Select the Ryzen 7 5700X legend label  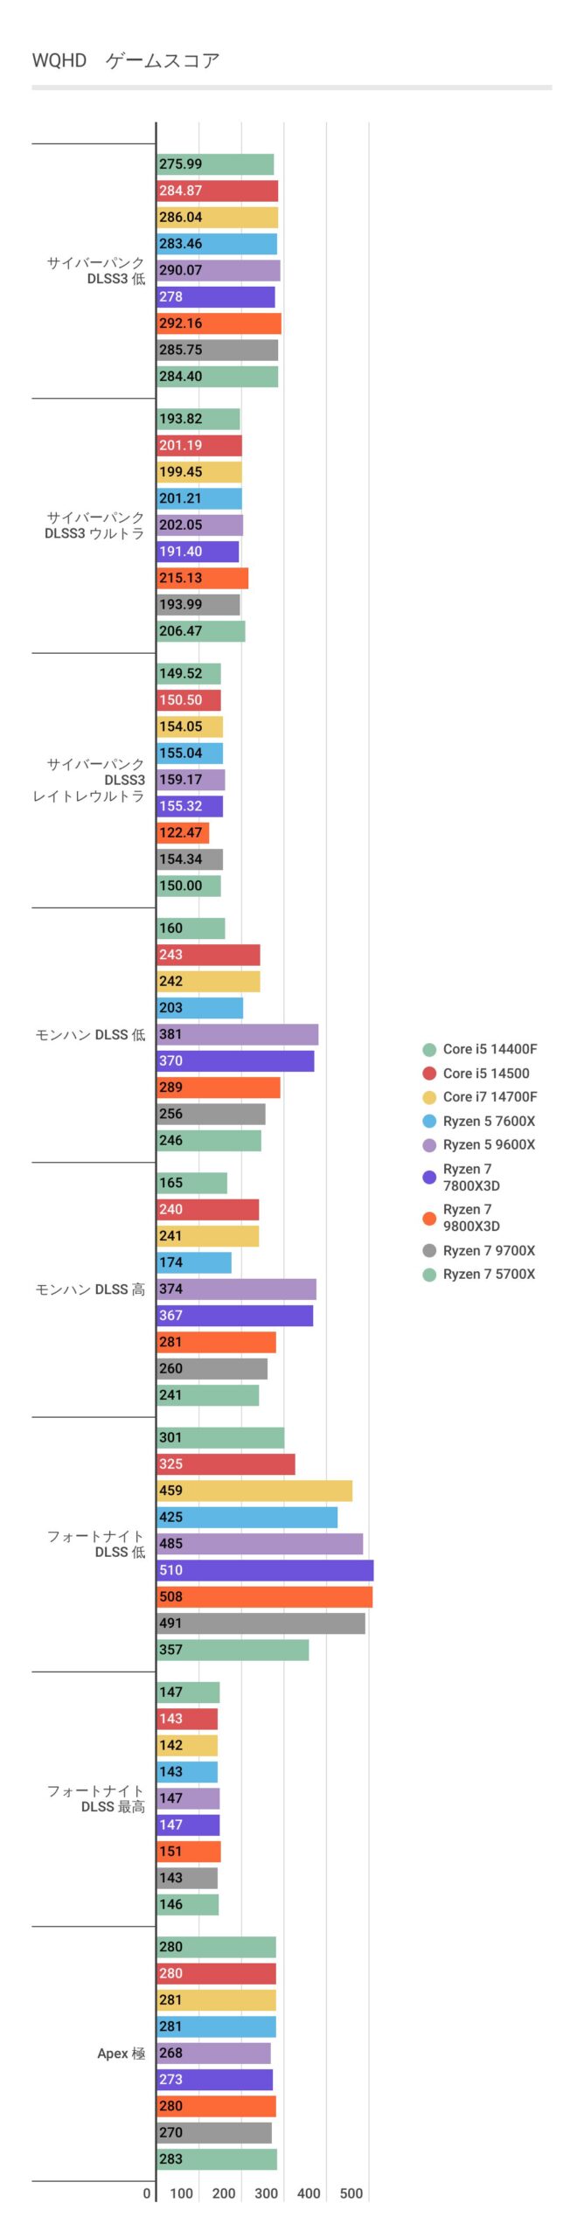tap(489, 1274)
